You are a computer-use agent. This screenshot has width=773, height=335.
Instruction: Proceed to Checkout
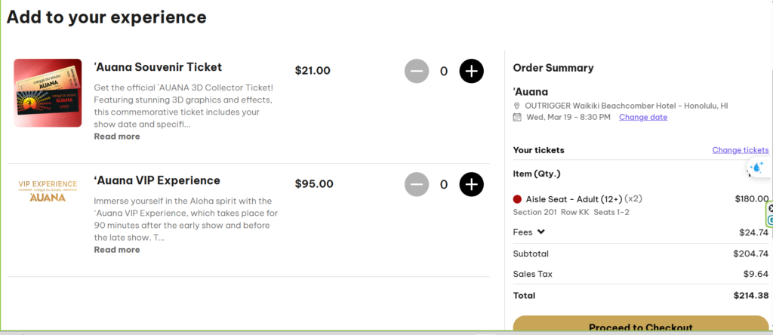tap(640, 327)
